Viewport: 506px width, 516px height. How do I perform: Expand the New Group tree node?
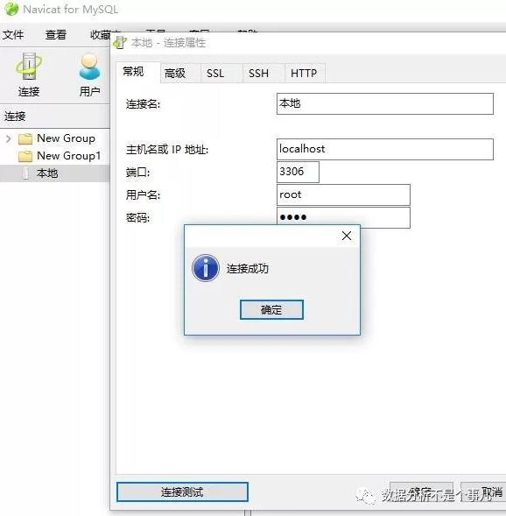(x=9, y=138)
